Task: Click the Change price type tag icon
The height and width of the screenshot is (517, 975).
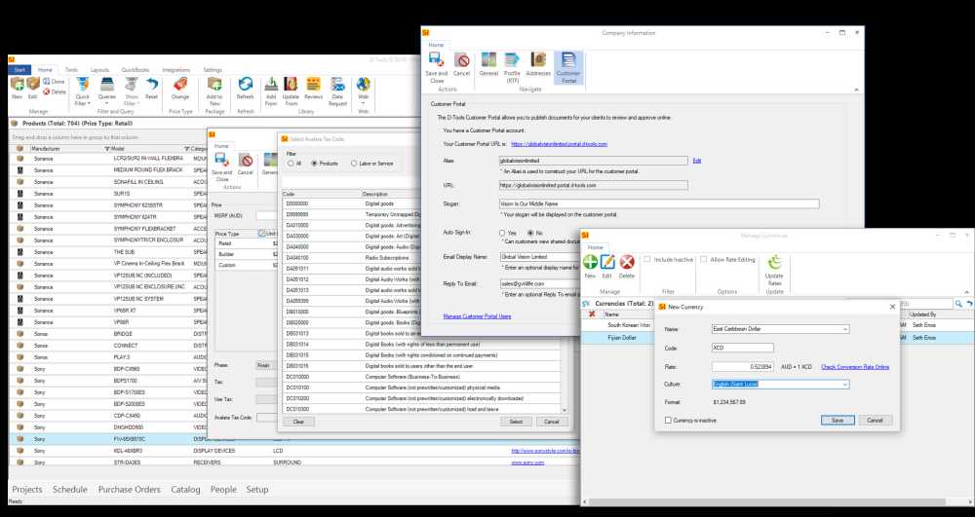Action: coord(180,85)
